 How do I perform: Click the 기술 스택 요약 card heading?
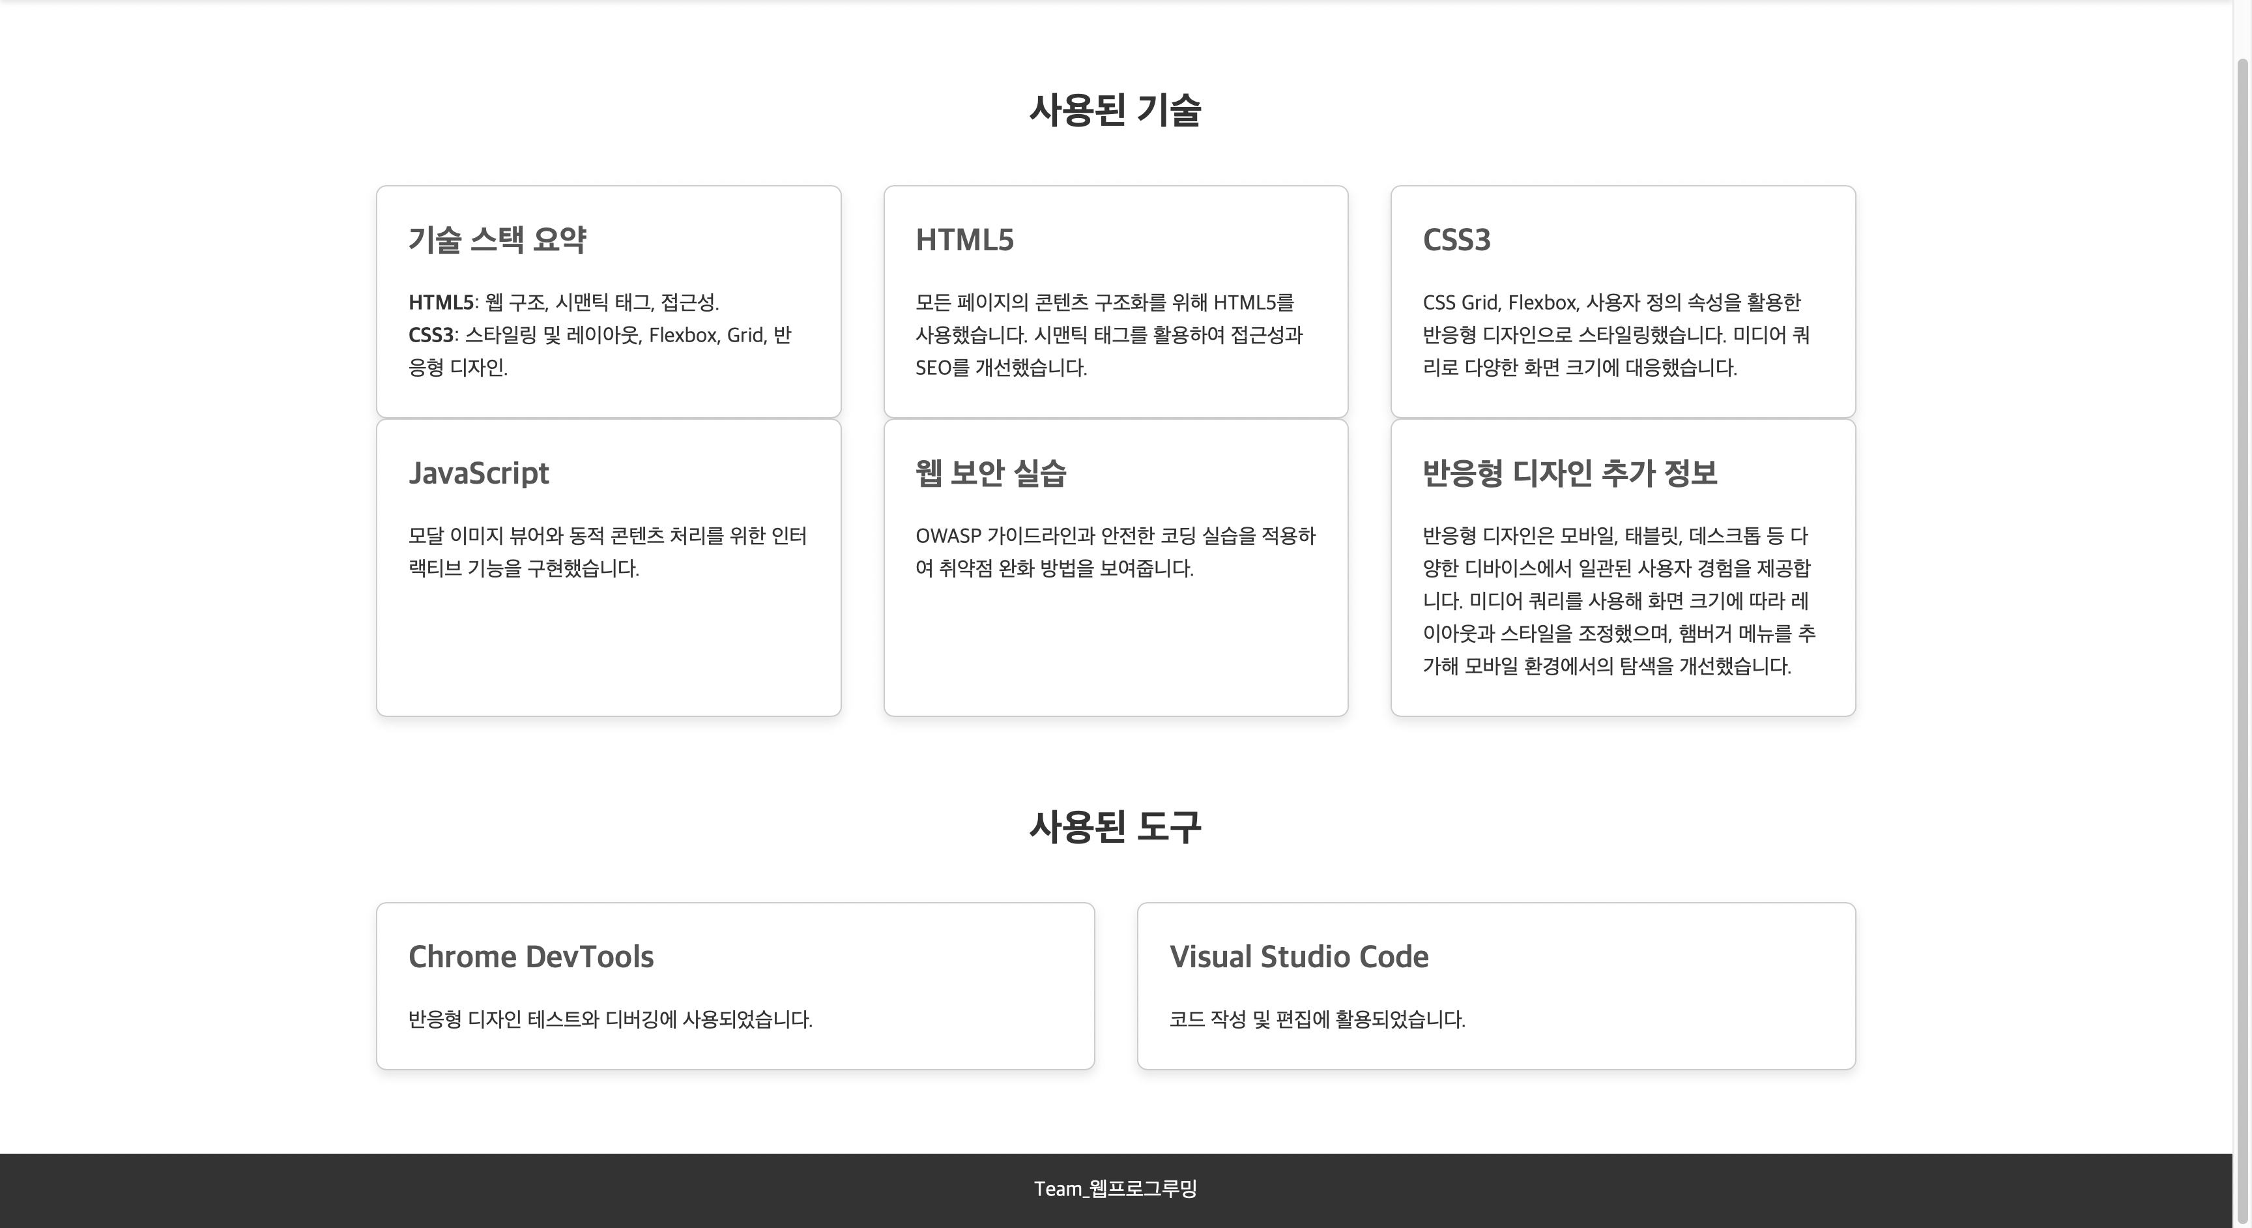497,240
